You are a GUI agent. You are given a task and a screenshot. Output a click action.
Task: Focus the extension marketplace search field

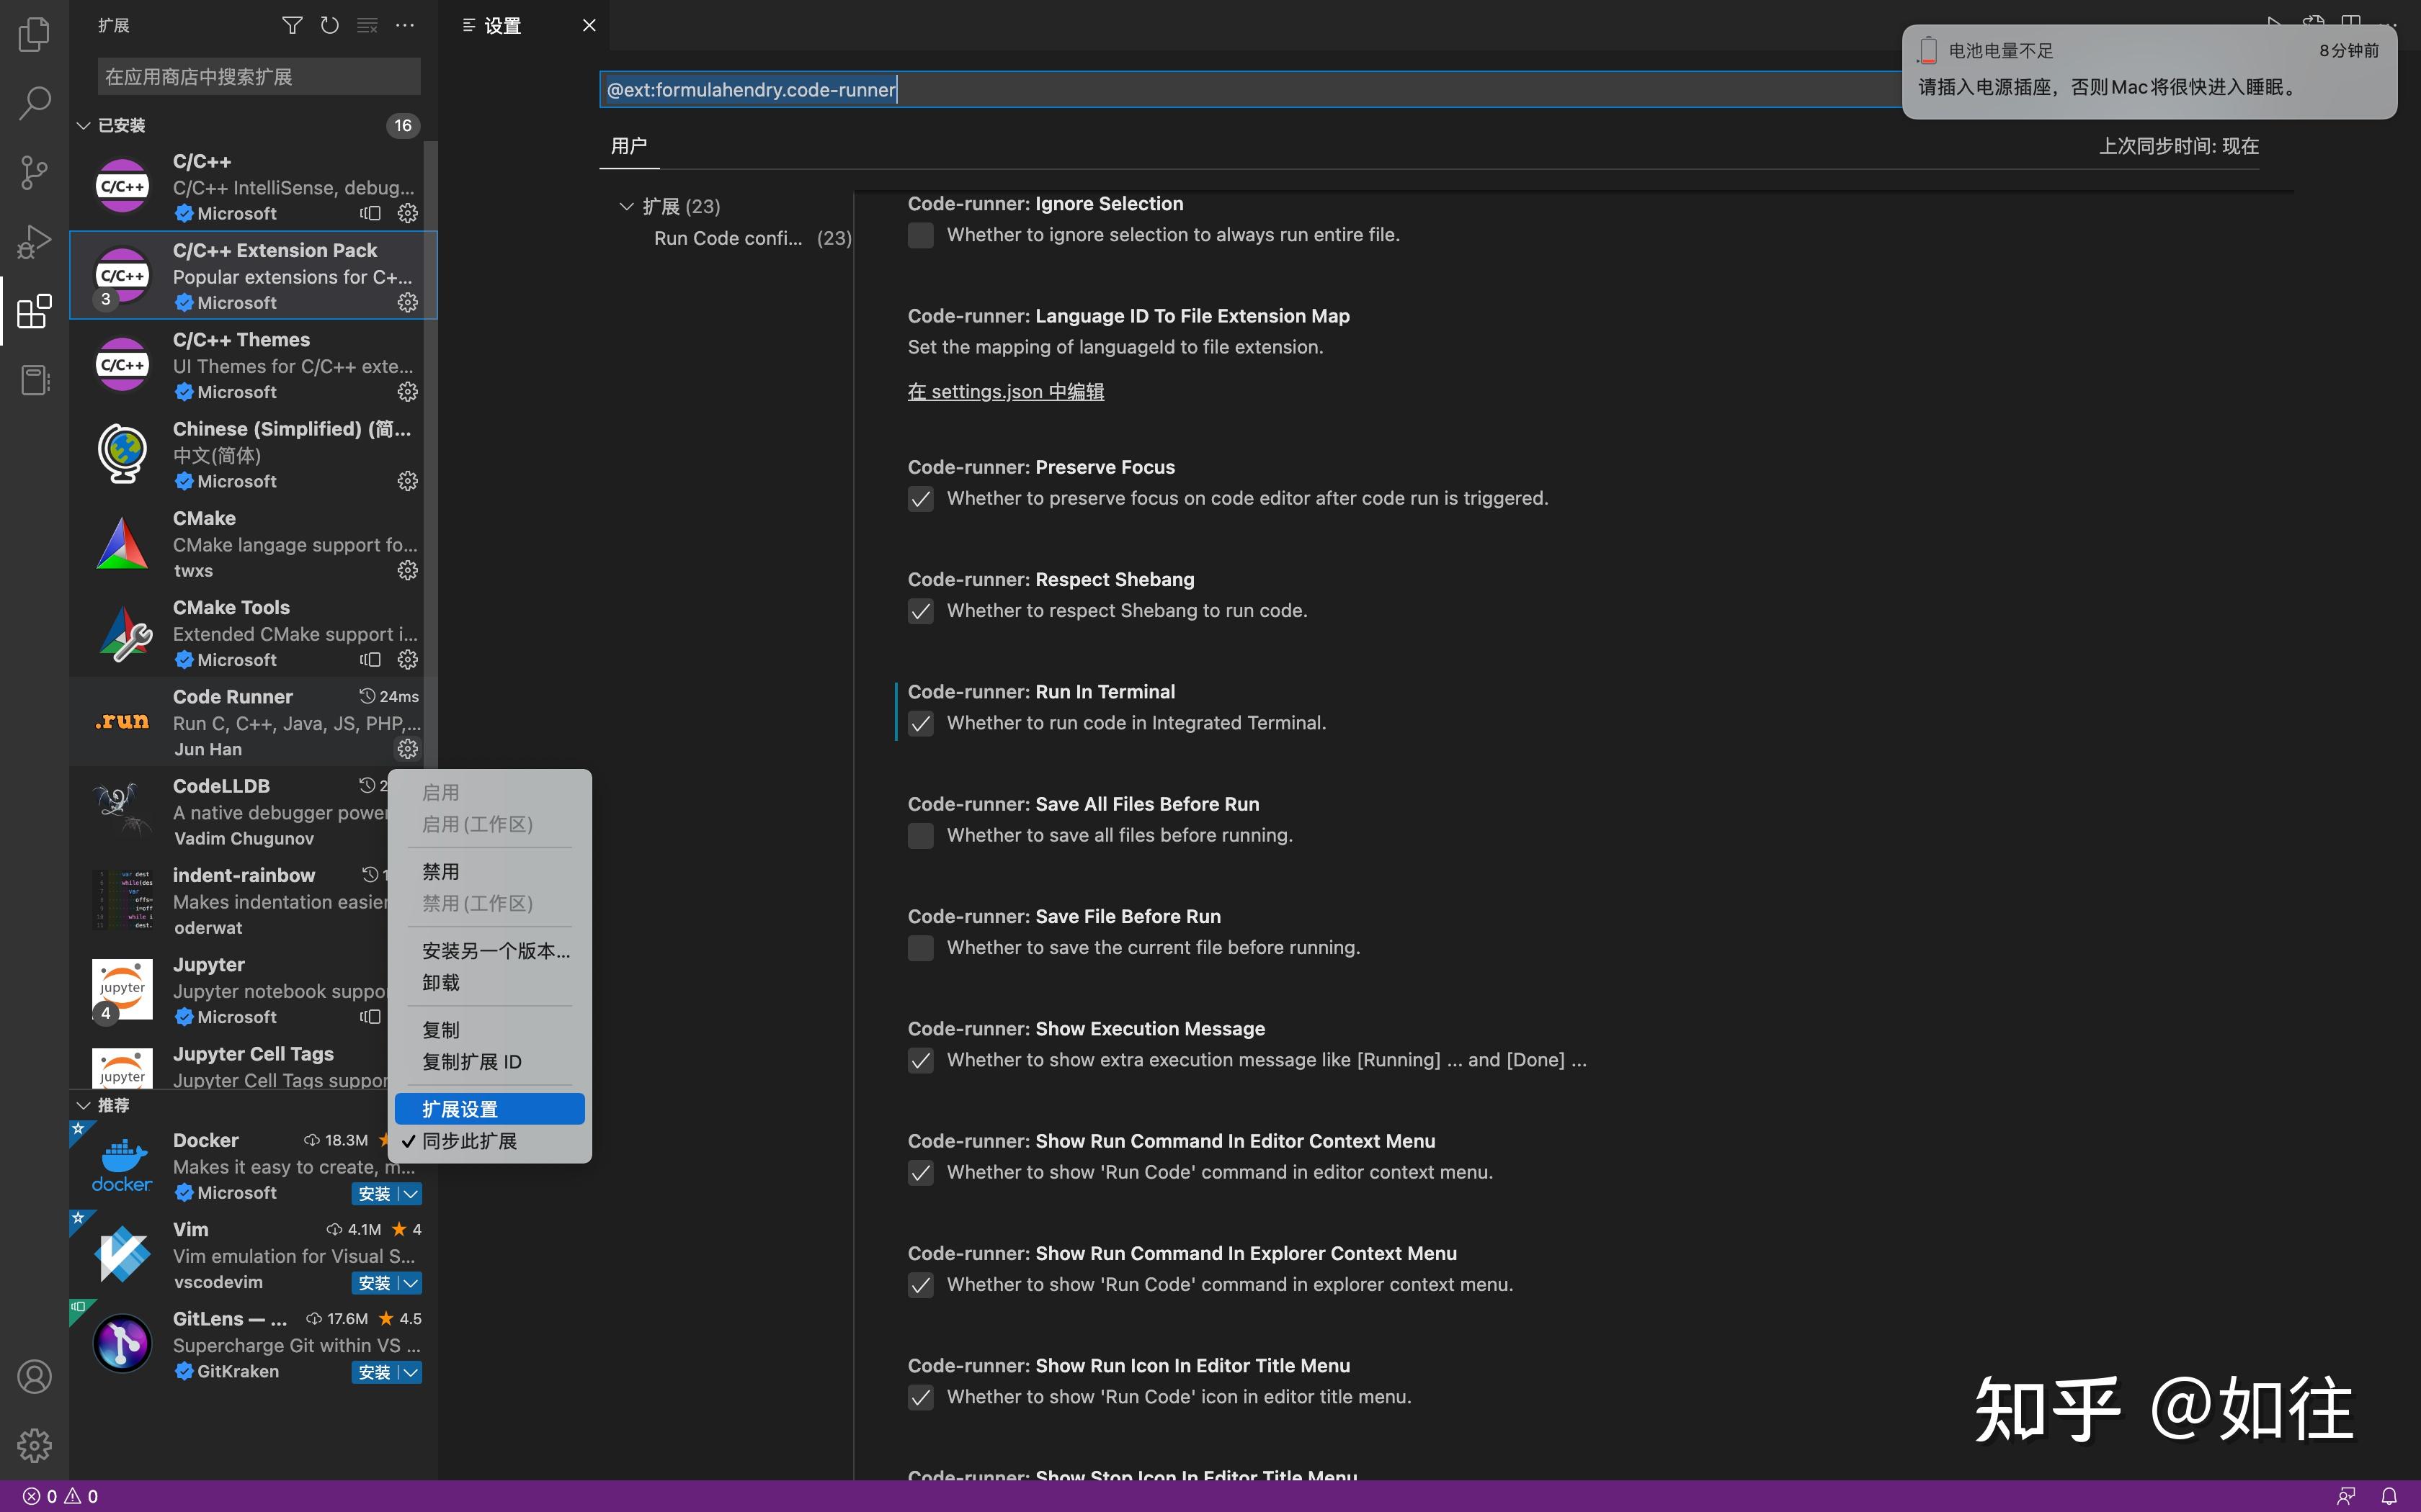click(259, 77)
